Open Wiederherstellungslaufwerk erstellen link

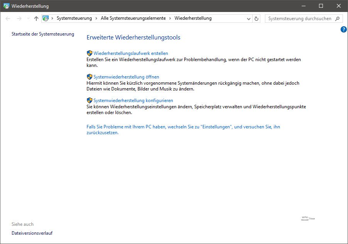(131, 53)
